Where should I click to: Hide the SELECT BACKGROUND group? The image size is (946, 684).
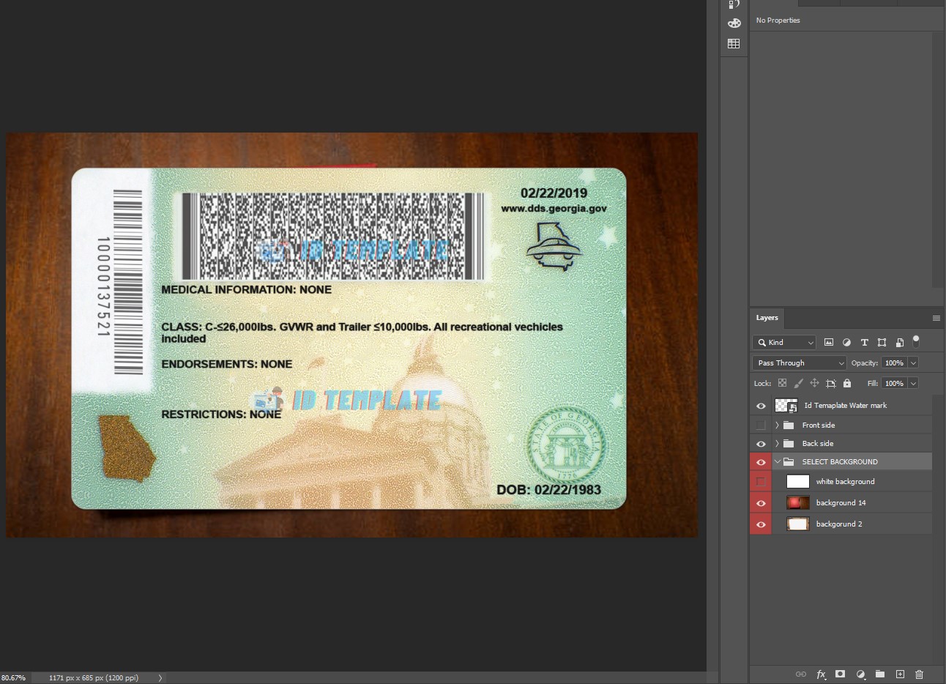click(x=761, y=462)
